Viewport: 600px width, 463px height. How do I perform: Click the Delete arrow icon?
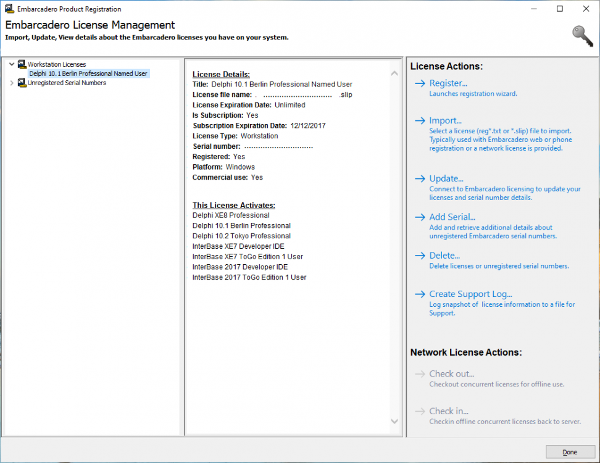[420, 256]
